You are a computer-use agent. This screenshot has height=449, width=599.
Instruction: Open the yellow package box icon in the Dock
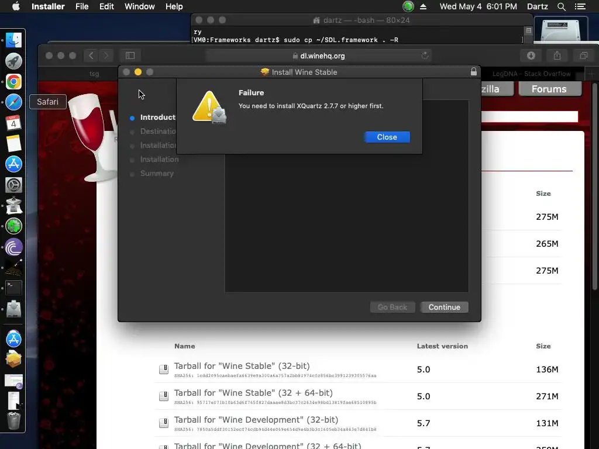(14, 360)
